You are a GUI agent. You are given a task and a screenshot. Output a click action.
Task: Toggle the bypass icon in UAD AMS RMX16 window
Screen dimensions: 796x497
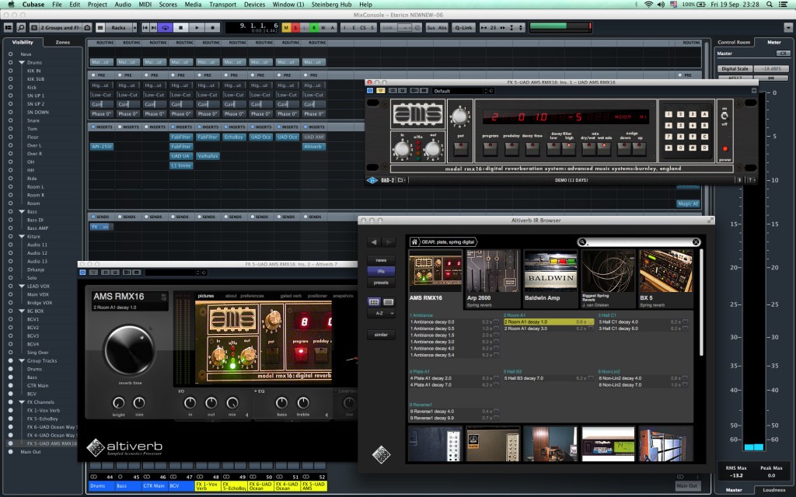[379, 91]
